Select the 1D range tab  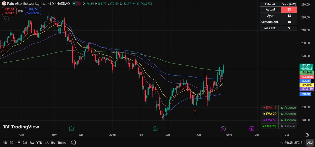5,143
